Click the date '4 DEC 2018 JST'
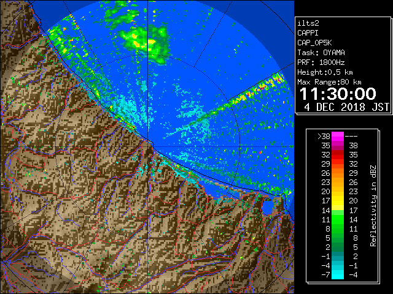This screenshot has width=393, height=294. (x=346, y=107)
